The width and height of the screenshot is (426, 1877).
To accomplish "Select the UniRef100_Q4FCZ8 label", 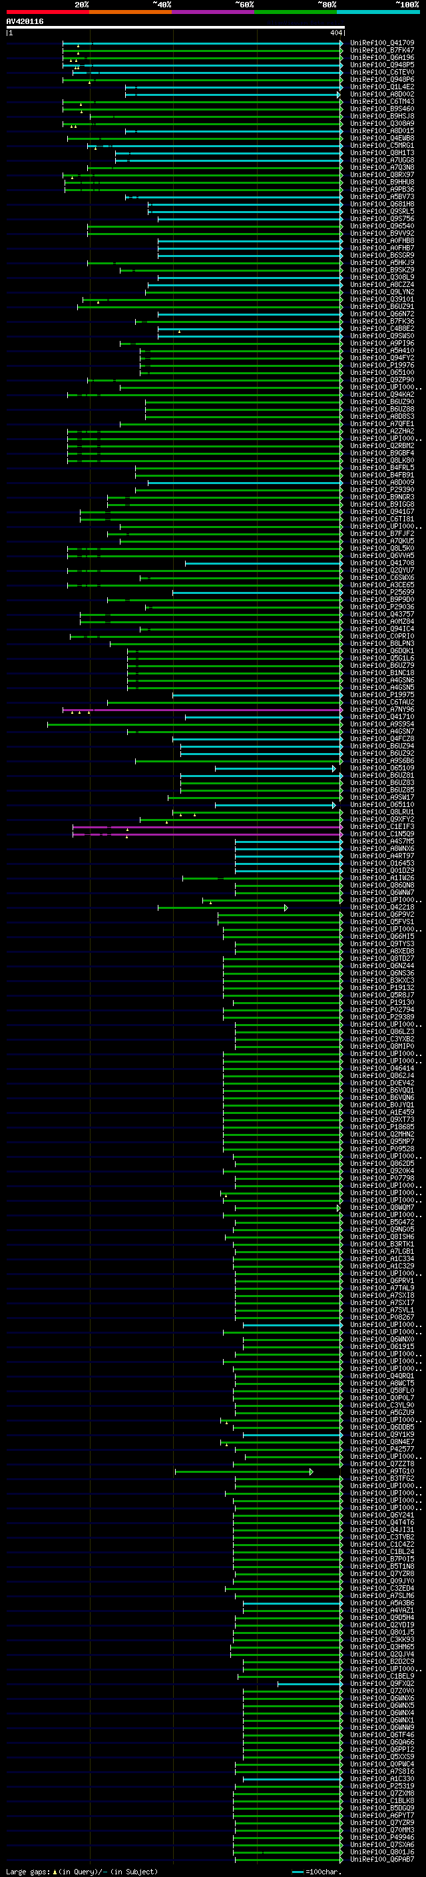I will point(381,738).
